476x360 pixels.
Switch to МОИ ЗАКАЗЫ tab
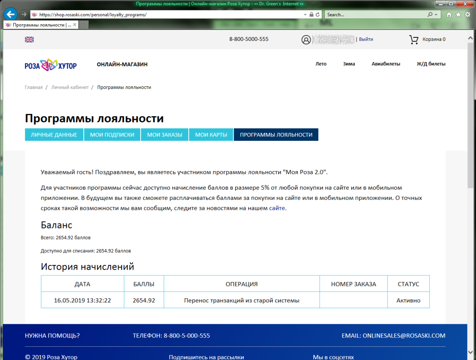(x=164, y=135)
